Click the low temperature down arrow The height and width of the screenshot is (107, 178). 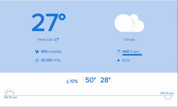click(x=112, y=80)
